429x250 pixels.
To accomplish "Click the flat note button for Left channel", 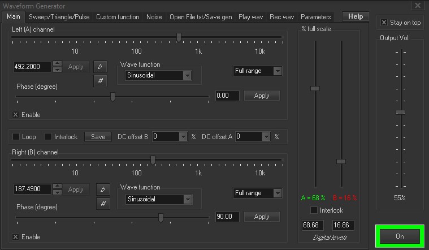I will point(100,67).
